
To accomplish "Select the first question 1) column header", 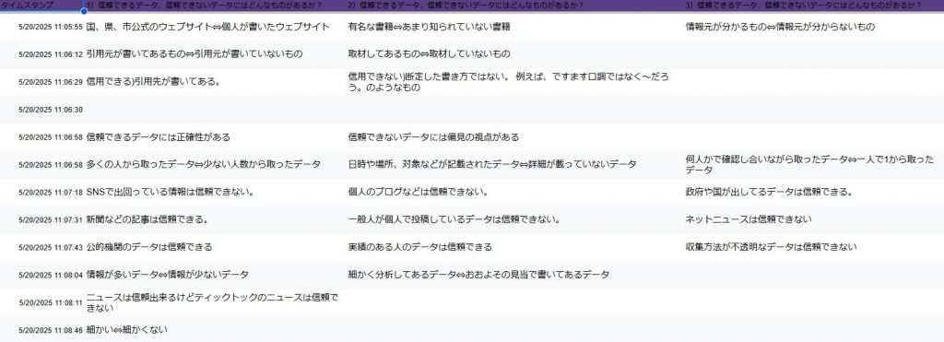I will pyautogui.click(x=215, y=5).
